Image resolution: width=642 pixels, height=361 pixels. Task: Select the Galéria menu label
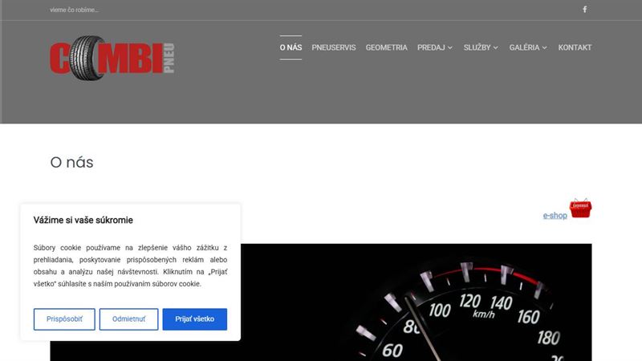coord(524,47)
